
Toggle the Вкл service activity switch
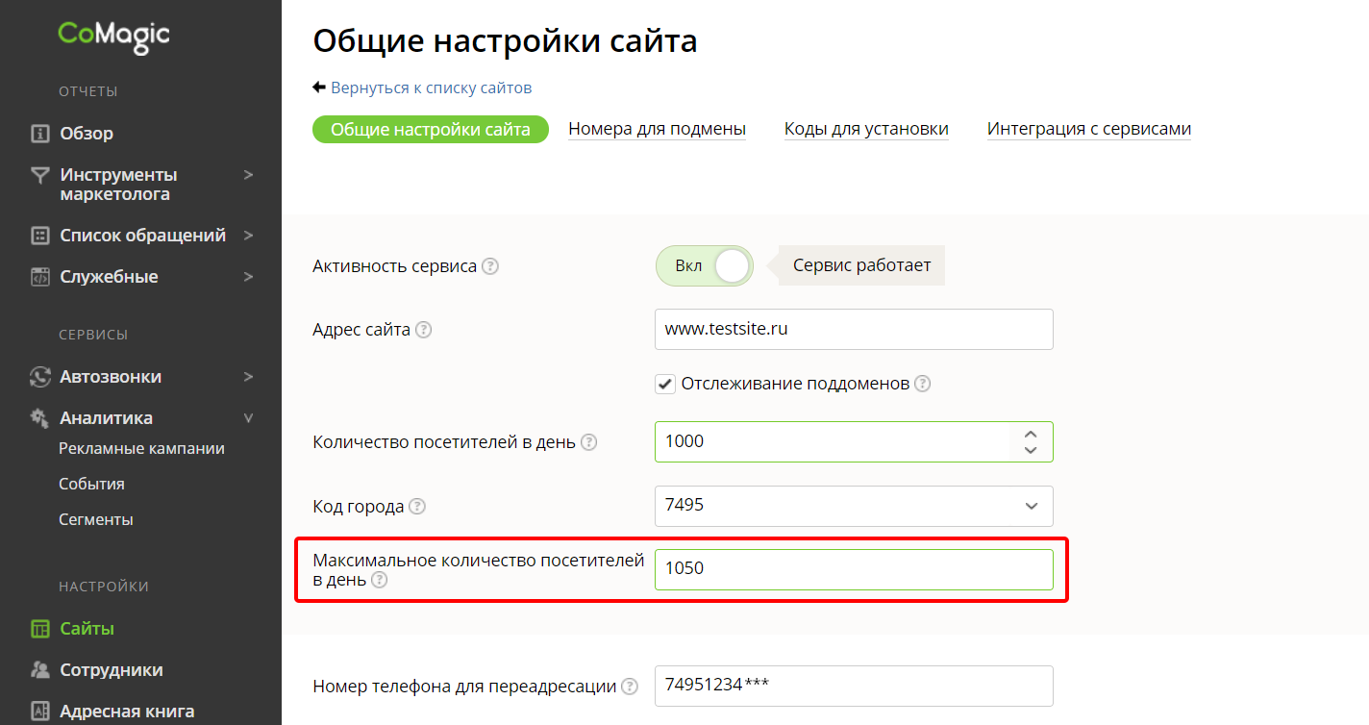click(705, 266)
